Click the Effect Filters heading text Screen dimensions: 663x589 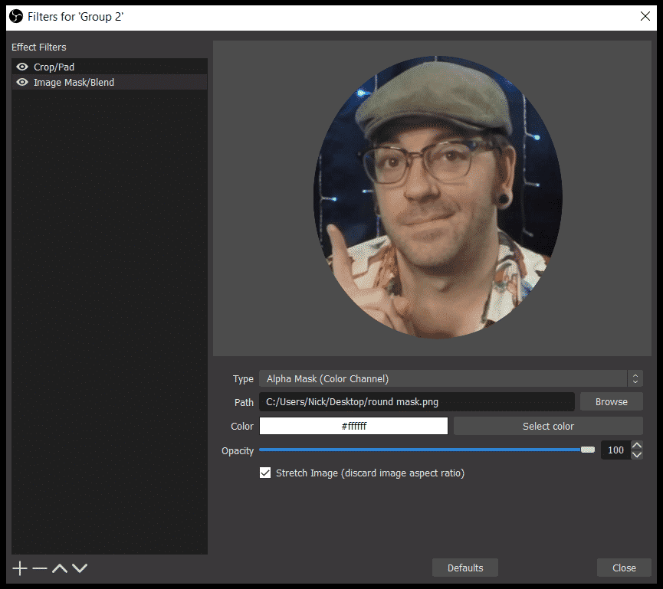coord(39,47)
